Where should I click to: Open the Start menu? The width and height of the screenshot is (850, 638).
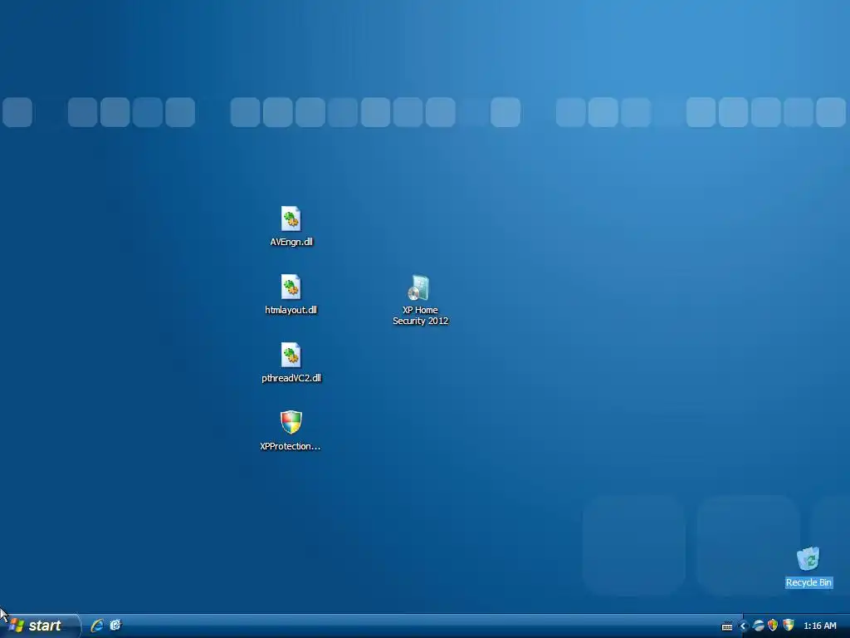[x=40, y=626]
